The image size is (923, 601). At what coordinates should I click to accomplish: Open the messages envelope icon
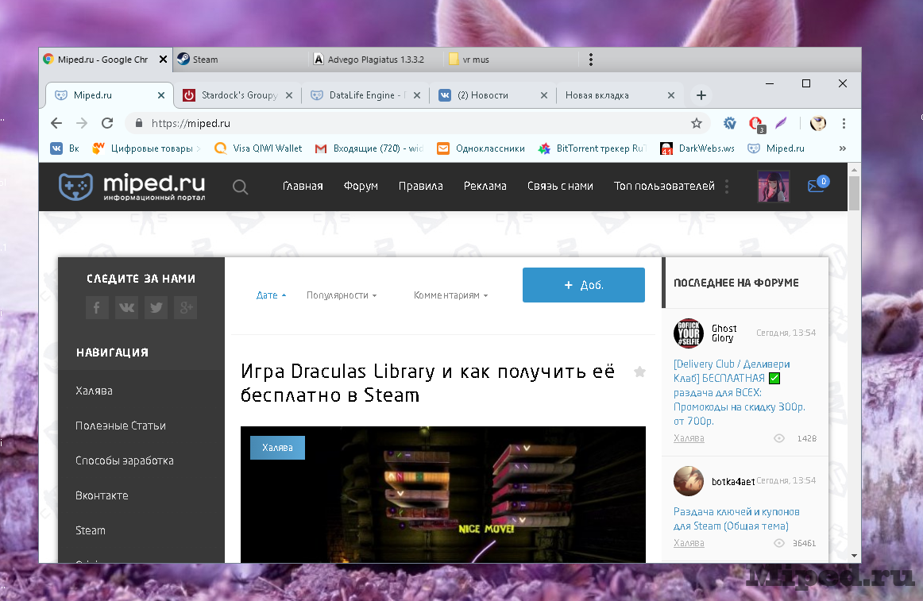pyautogui.click(x=816, y=187)
